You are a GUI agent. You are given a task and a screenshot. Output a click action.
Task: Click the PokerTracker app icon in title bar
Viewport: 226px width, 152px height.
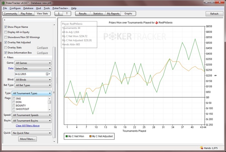tap(3, 3)
